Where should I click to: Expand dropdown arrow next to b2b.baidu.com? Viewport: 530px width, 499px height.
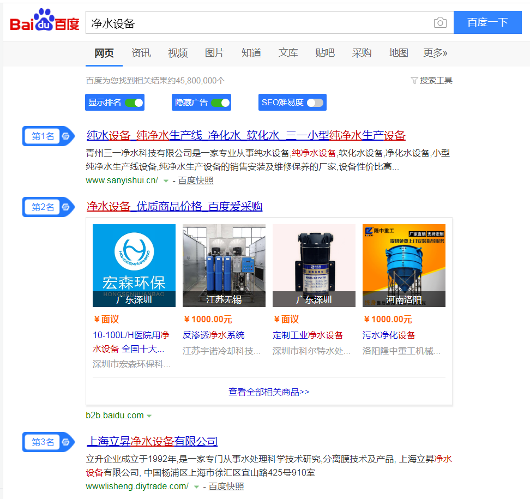pos(149,416)
